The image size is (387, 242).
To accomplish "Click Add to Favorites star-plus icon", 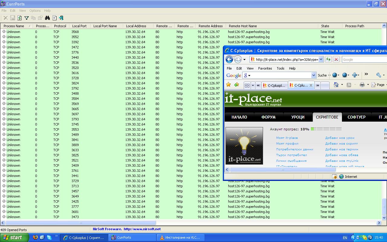I will pos(236,85).
